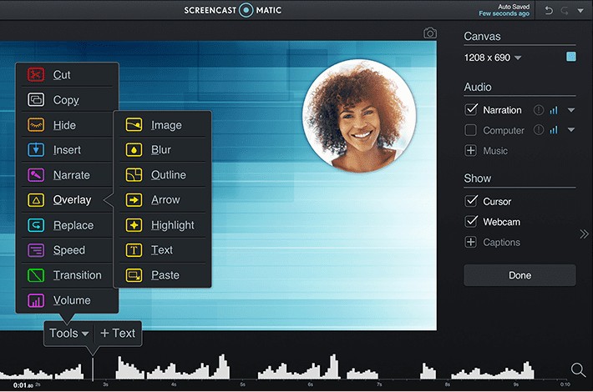Screen dimensions: 593x392
Task: Choose the Hide eyelash icon
Action: 36,124
